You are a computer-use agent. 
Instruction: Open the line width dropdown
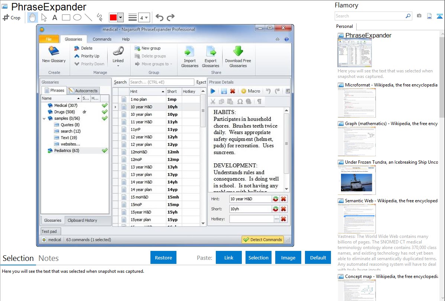[x=144, y=17]
